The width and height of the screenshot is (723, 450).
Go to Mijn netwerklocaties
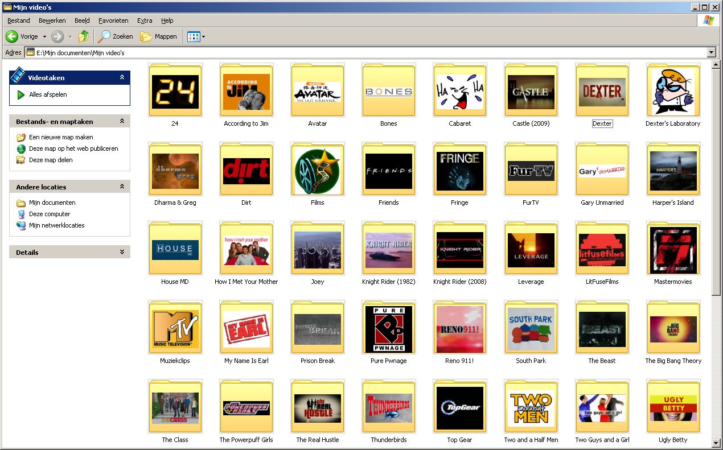point(56,225)
